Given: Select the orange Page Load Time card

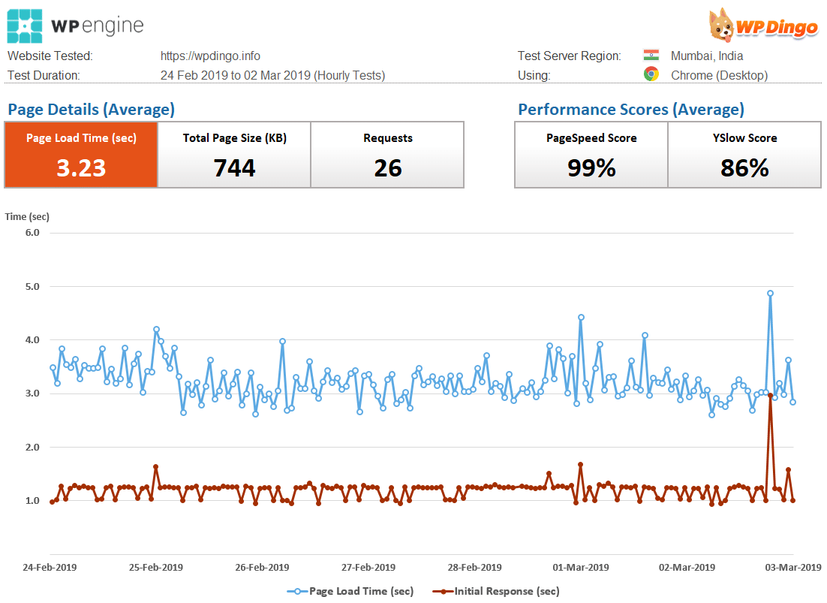Looking at the screenshot, I should 81,155.
